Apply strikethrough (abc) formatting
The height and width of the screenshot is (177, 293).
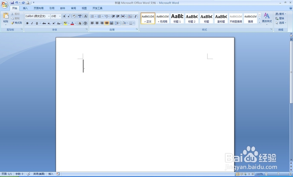tap(44, 23)
